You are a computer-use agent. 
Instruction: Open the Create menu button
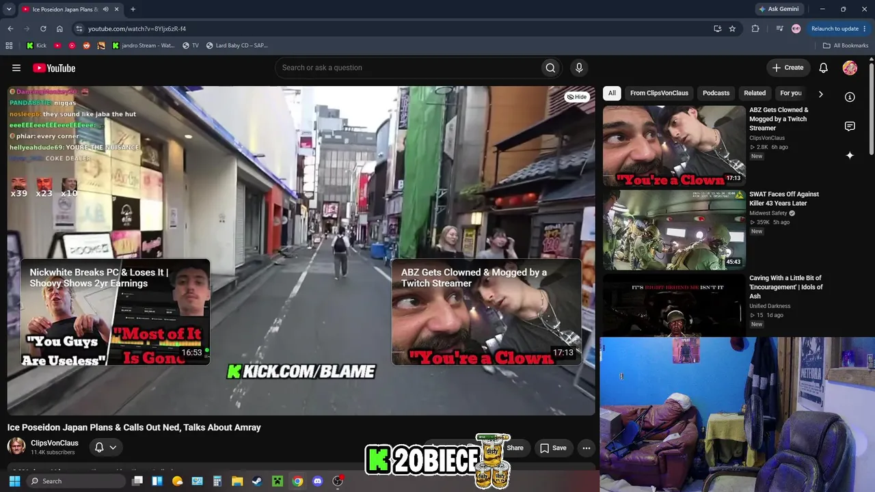click(x=788, y=68)
